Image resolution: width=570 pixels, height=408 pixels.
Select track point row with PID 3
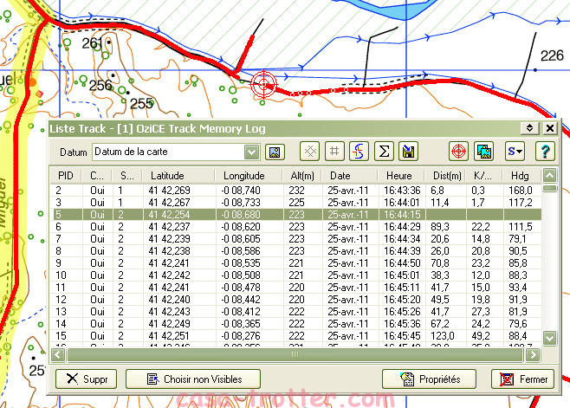tap(295, 202)
